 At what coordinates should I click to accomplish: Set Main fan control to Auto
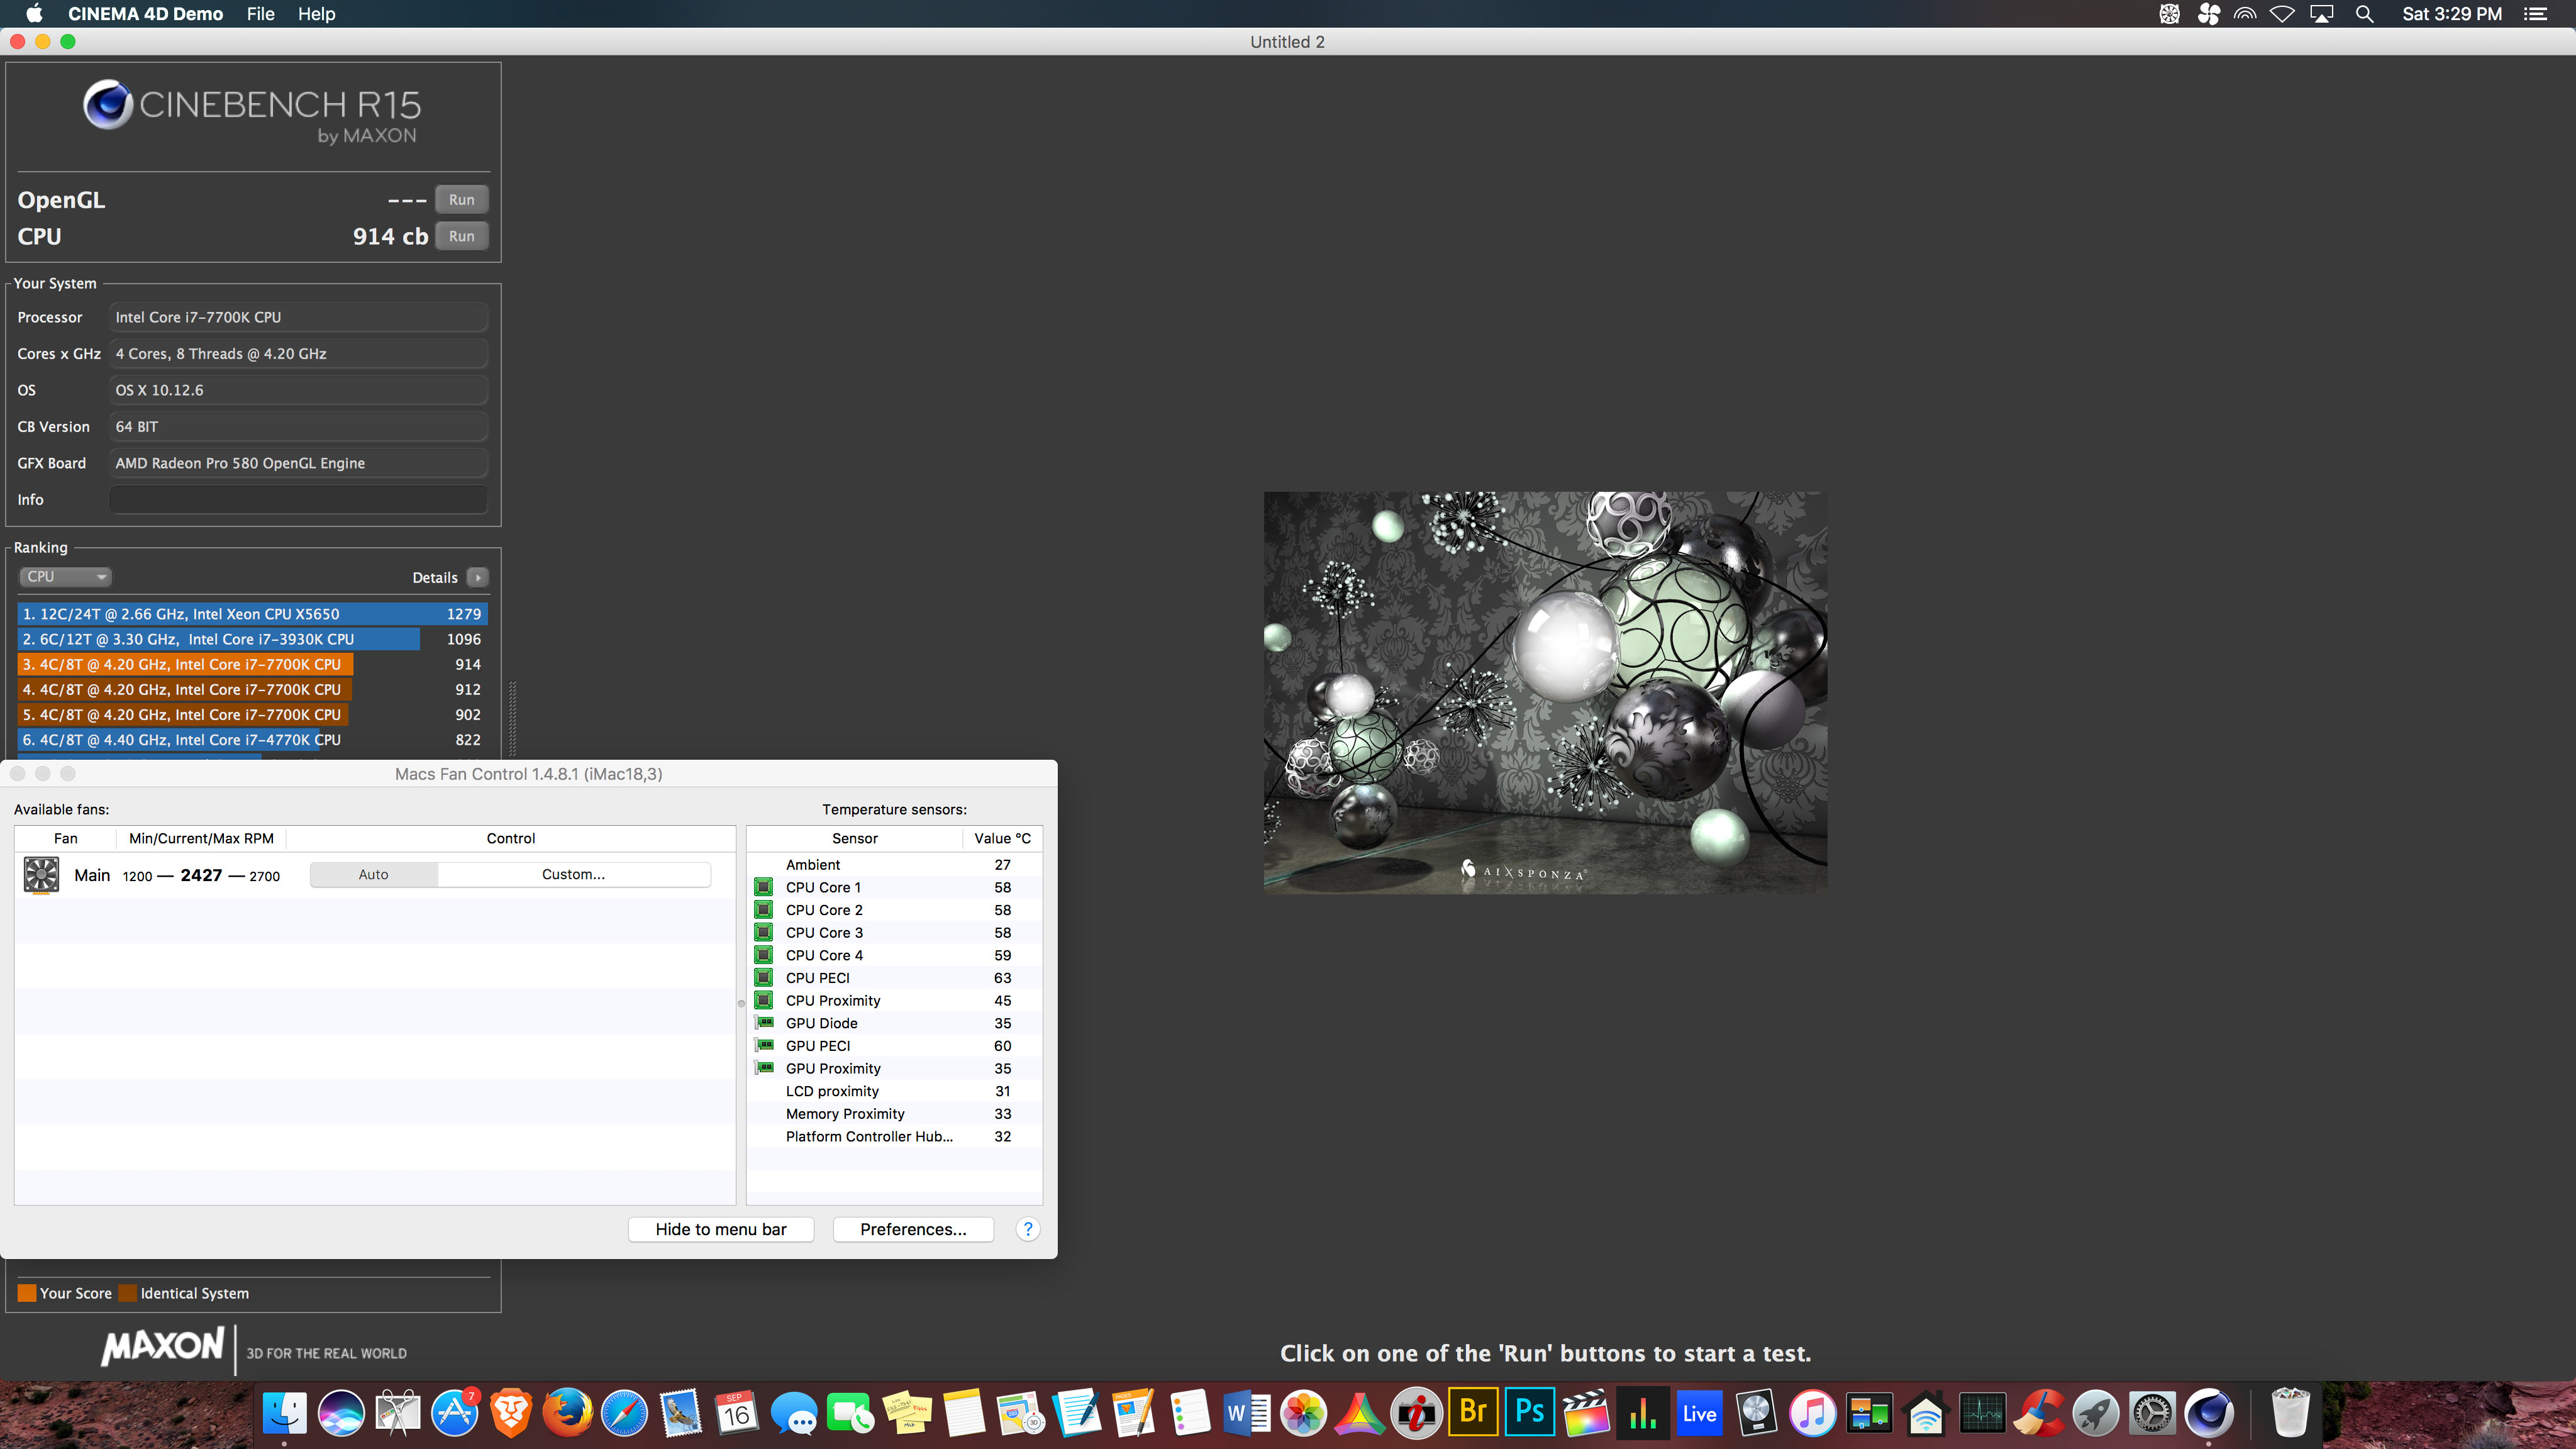pyautogui.click(x=373, y=874)
